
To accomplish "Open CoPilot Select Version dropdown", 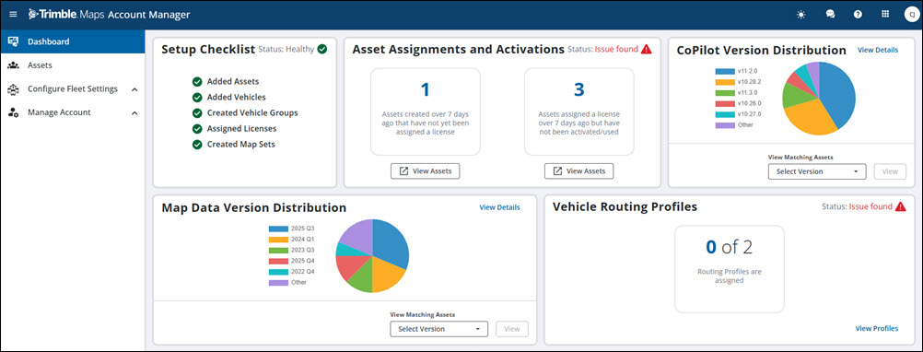I will [817, 171].
